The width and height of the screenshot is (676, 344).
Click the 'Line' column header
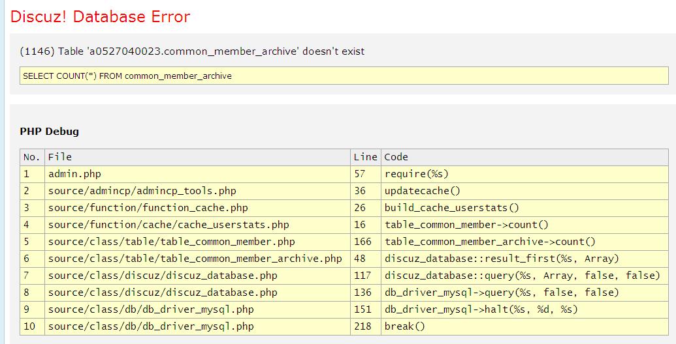366,158
